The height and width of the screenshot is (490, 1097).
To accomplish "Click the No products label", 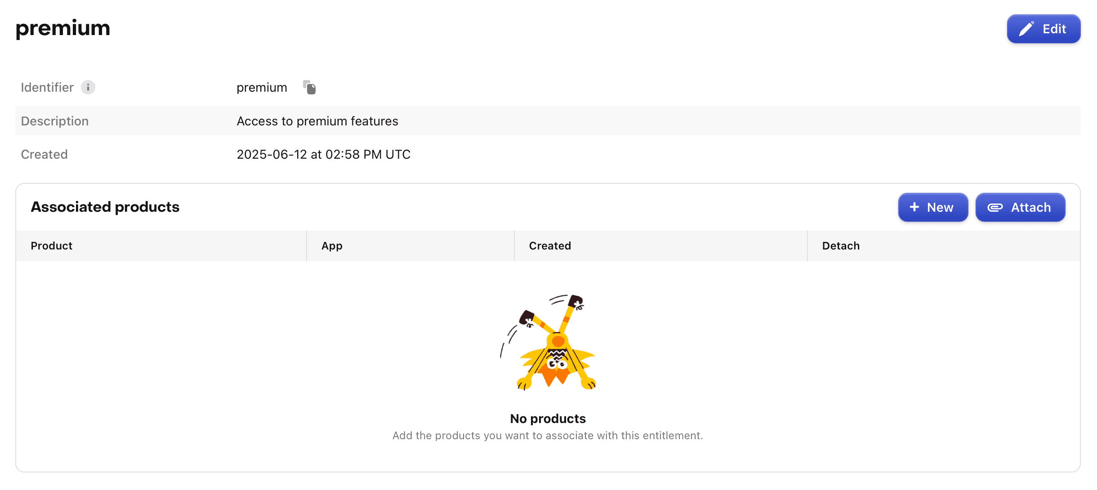I will 548,418.
